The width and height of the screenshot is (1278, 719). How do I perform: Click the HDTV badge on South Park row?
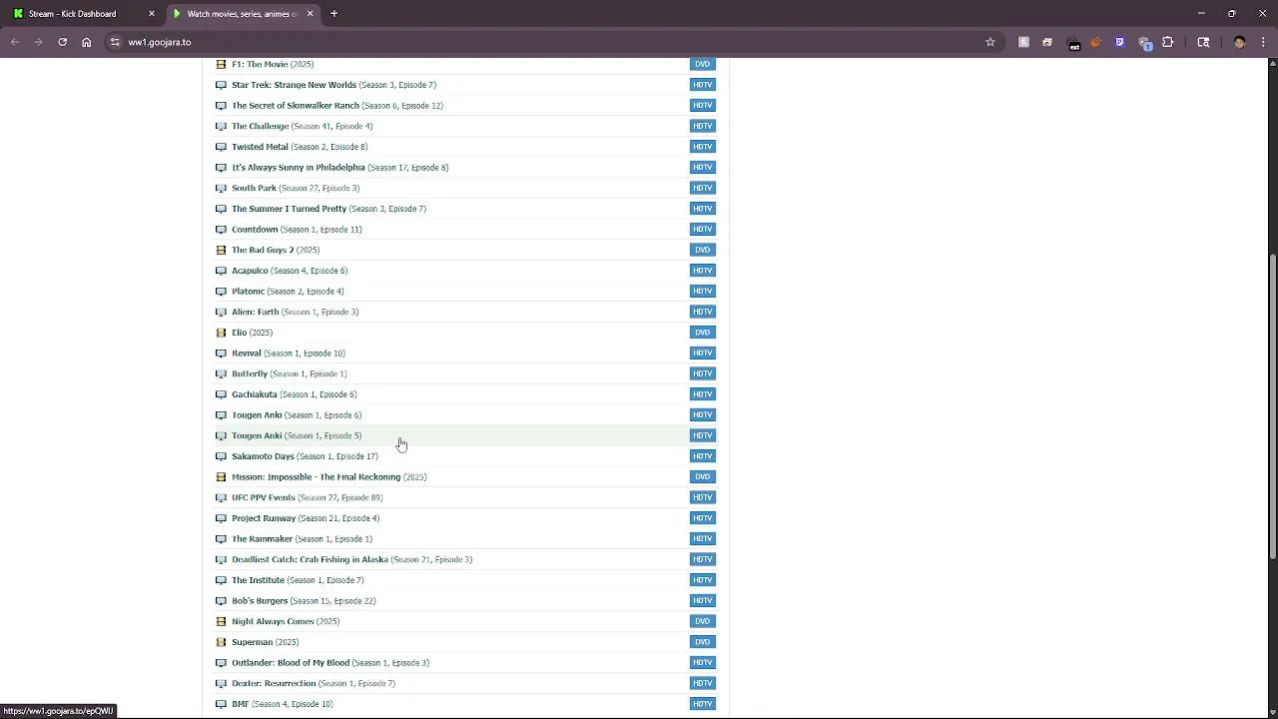pyautogui.click(x=702, y=188)
